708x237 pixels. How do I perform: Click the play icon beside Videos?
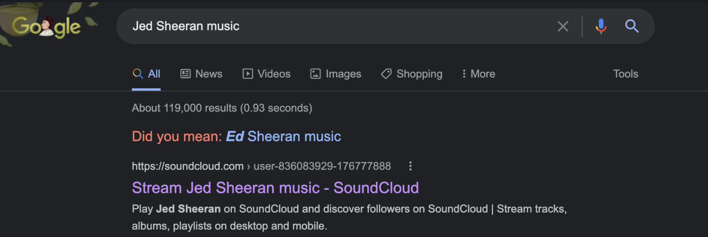tap(248, 74)
